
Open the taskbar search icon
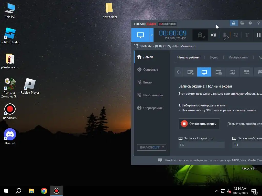[18, 191]
